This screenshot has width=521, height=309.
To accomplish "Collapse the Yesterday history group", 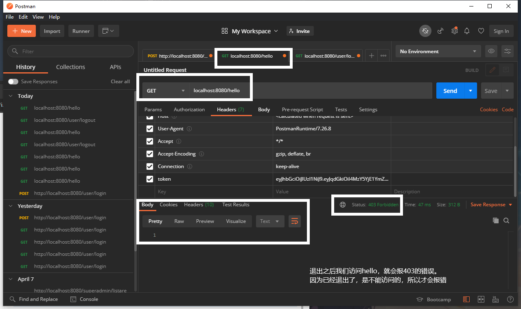I will [x=11, y=206].
